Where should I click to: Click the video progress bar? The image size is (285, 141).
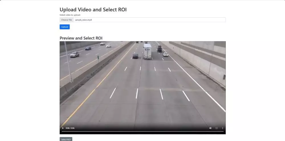pyautogui.click(x=142, y=131)
